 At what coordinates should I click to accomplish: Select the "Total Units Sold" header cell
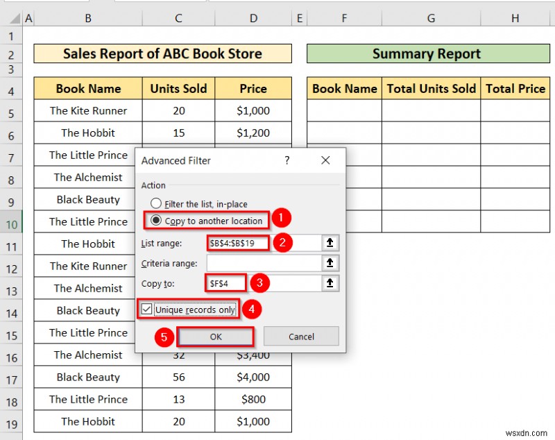click(x=431, y=88)
